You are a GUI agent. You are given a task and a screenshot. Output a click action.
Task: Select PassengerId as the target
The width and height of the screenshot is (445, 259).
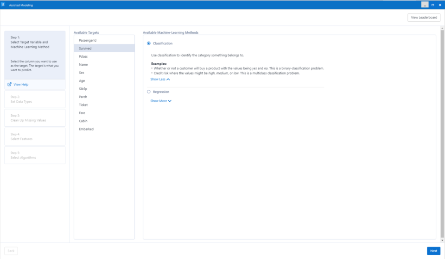tap(104, 40)
